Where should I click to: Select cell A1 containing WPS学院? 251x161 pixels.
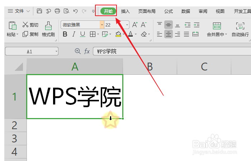coord(75,97)
